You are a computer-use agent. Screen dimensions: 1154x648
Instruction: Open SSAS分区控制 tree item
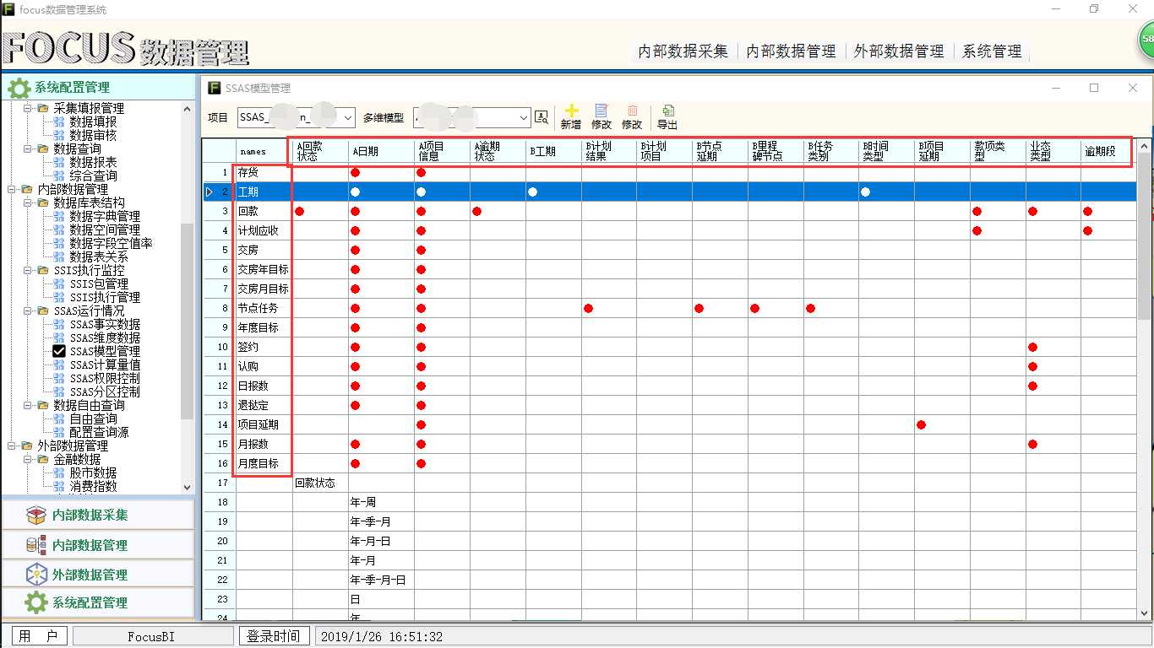(105, 391)
